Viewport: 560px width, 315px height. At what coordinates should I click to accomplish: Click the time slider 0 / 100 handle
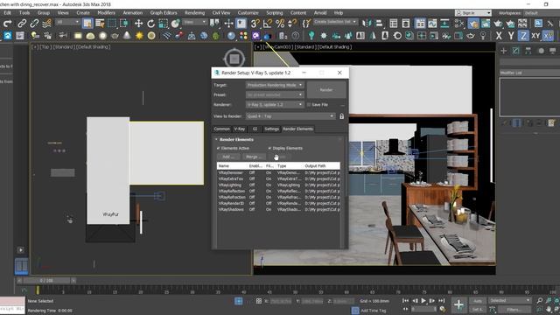click(x=47, y=281)
